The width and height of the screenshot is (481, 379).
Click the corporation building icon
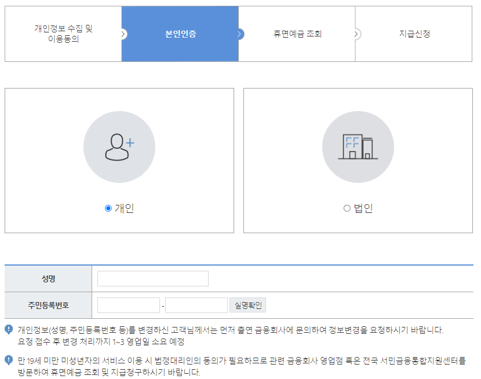click(x=358, y=148)
